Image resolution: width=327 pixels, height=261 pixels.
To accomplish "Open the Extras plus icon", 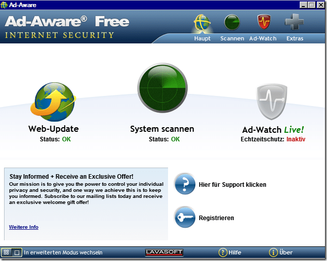I will tap(294, 22).
